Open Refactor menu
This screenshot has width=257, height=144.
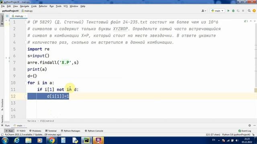(43, 6)
